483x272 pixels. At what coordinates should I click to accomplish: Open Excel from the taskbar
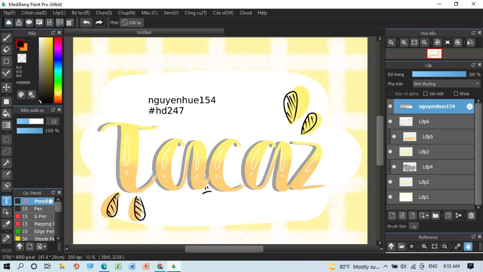point(118,266)
